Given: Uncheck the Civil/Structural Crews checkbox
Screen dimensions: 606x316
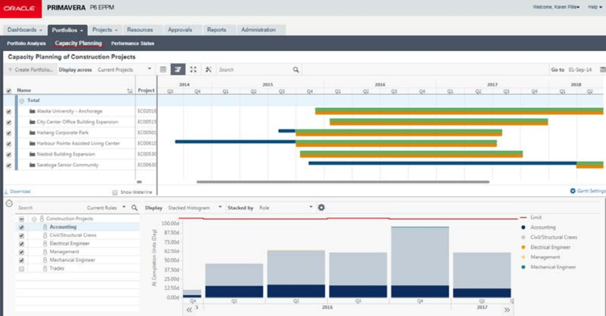Looking at the screenshot, I should pos(22,235).
